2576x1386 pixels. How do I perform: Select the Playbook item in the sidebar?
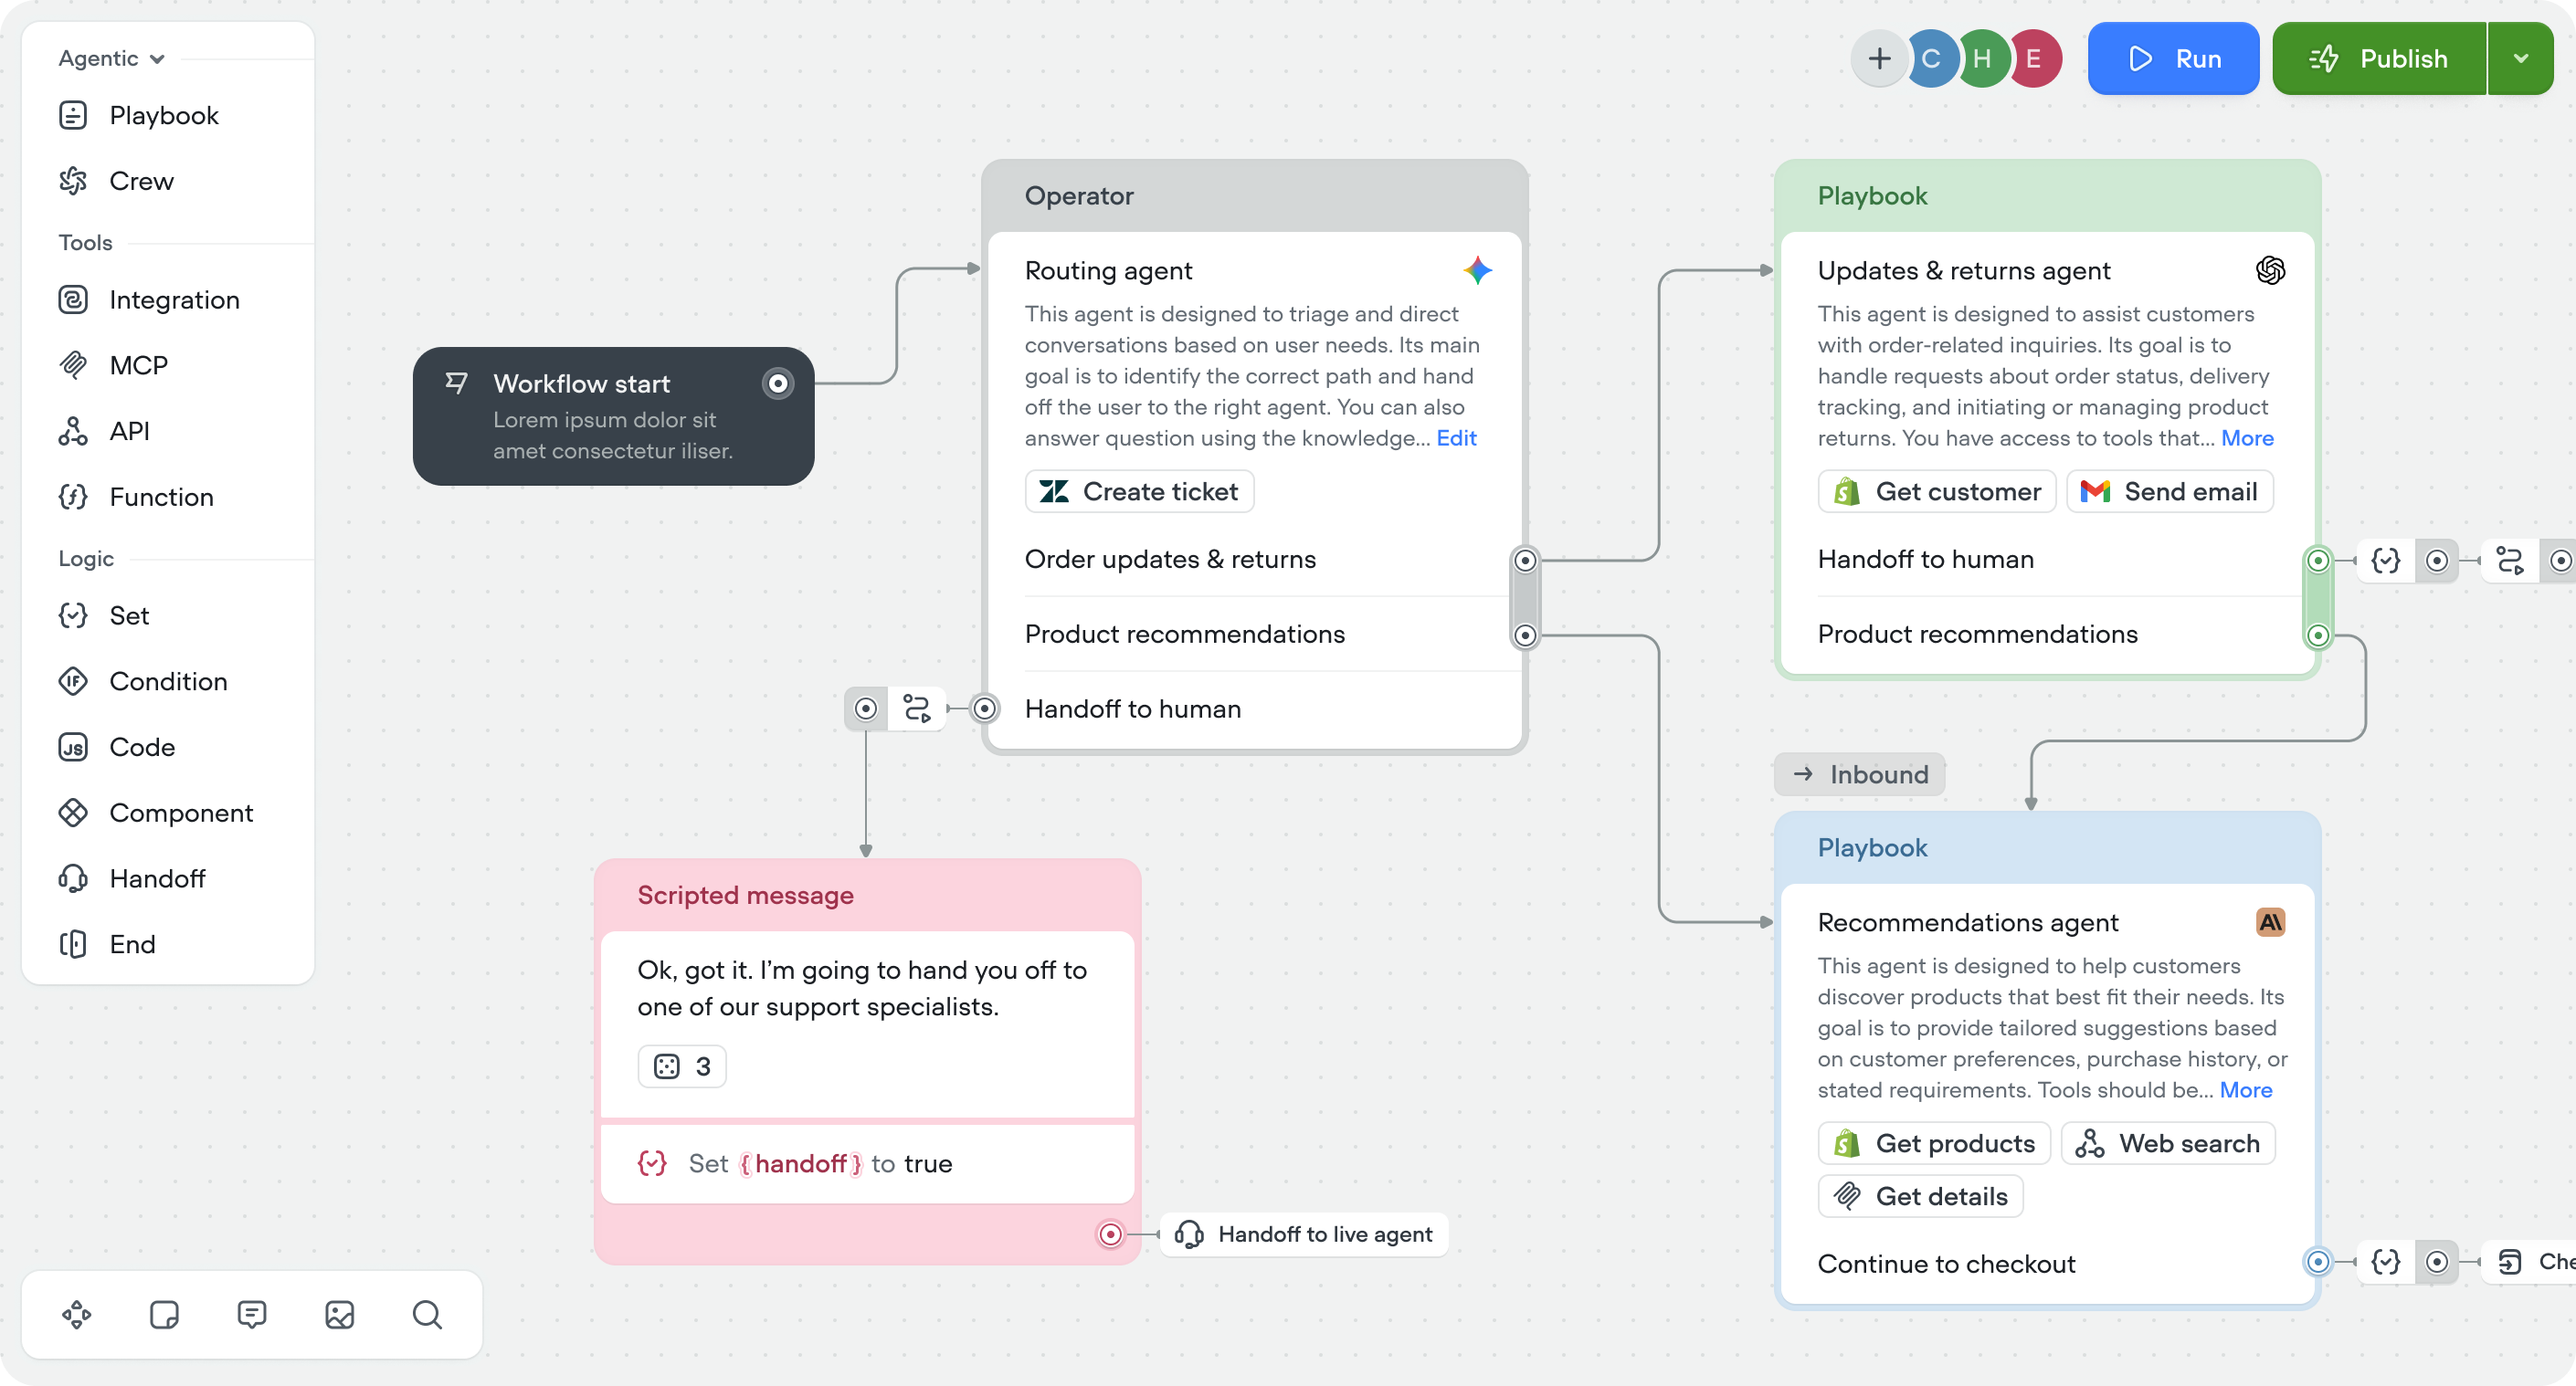coord(163,115)
